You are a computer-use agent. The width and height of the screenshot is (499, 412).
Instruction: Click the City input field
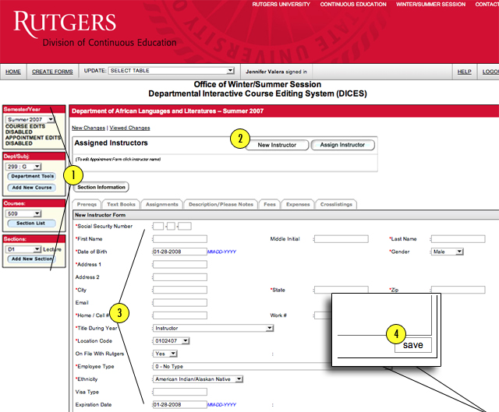(180, 290)
